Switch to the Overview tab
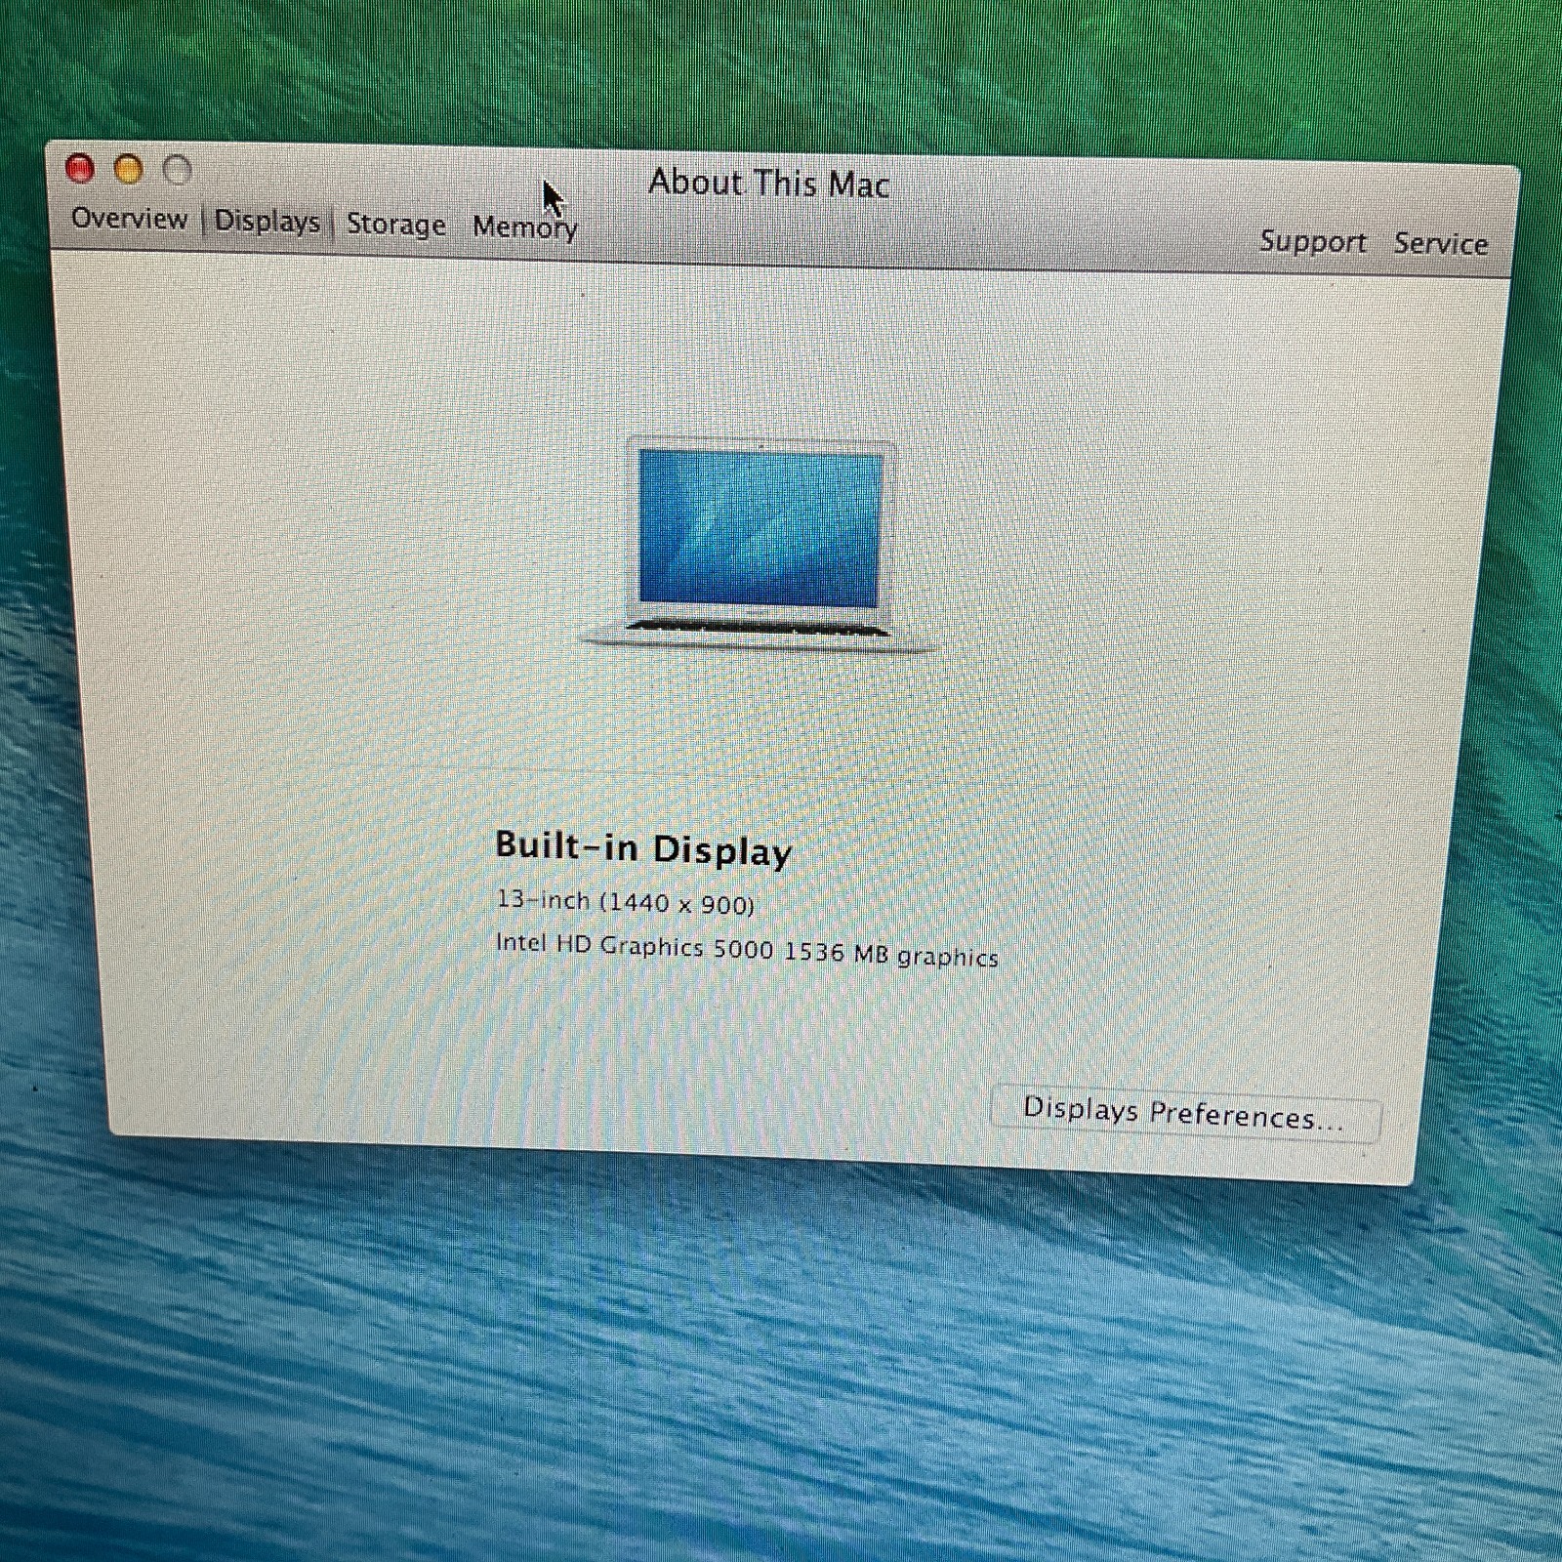 click(x=129, y=218)
